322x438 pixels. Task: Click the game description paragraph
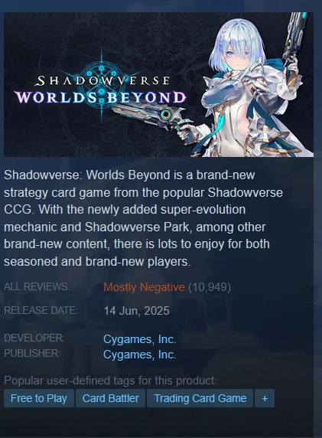click(143, 218)
